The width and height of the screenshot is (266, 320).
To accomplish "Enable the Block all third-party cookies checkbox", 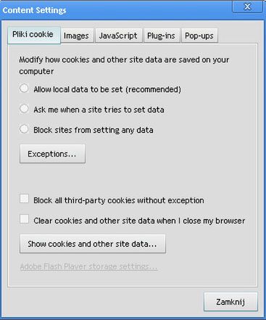I will coord(24,199).
